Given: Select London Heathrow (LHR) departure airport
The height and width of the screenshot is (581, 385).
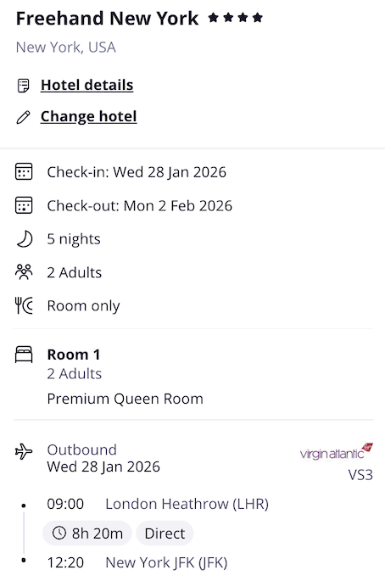Looking at the screenshot, I should pyautogui.click(x=187, y=504).
